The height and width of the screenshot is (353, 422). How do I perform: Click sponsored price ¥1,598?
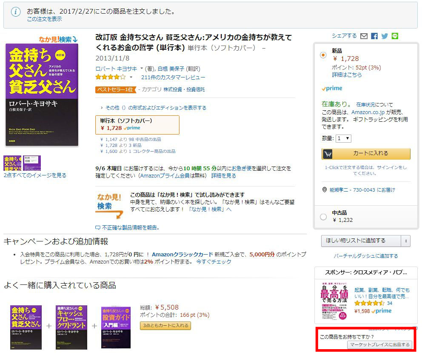362,311
